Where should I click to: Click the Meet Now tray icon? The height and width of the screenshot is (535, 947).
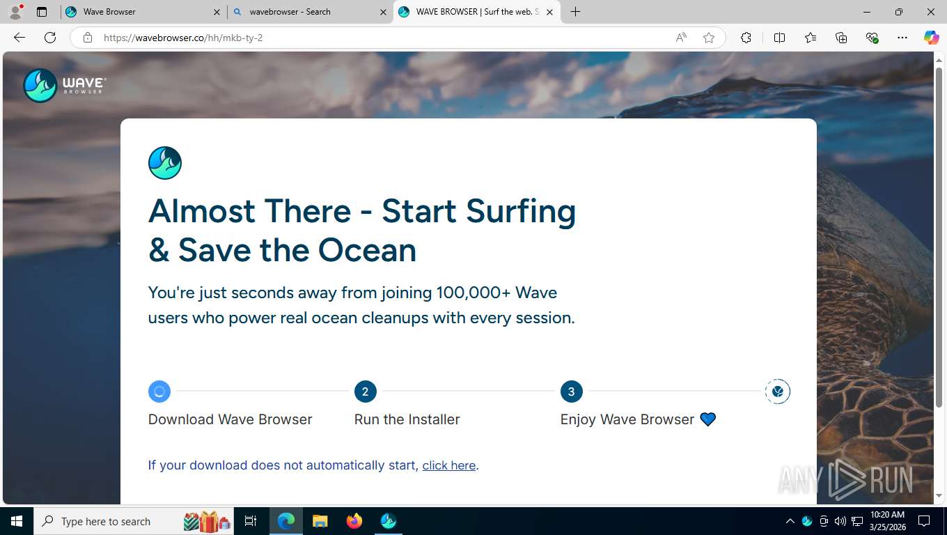point(824,521)
